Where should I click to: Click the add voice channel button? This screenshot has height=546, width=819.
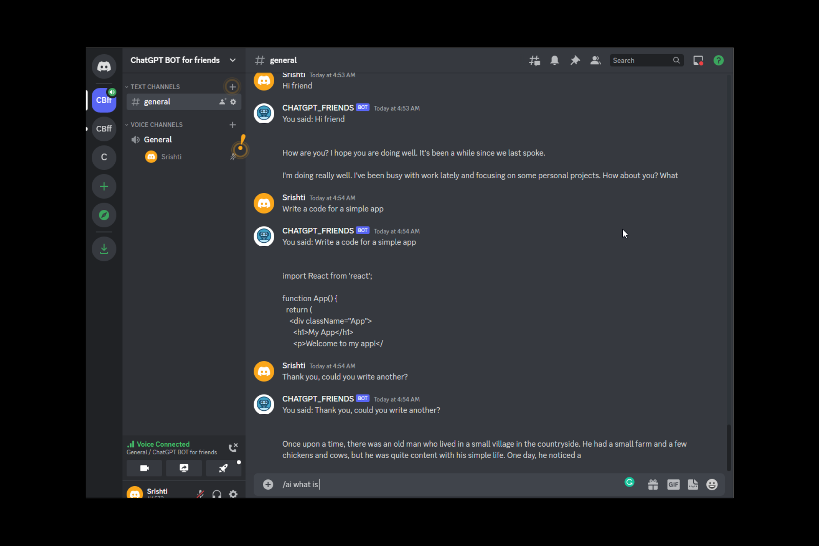pos(232,124)
